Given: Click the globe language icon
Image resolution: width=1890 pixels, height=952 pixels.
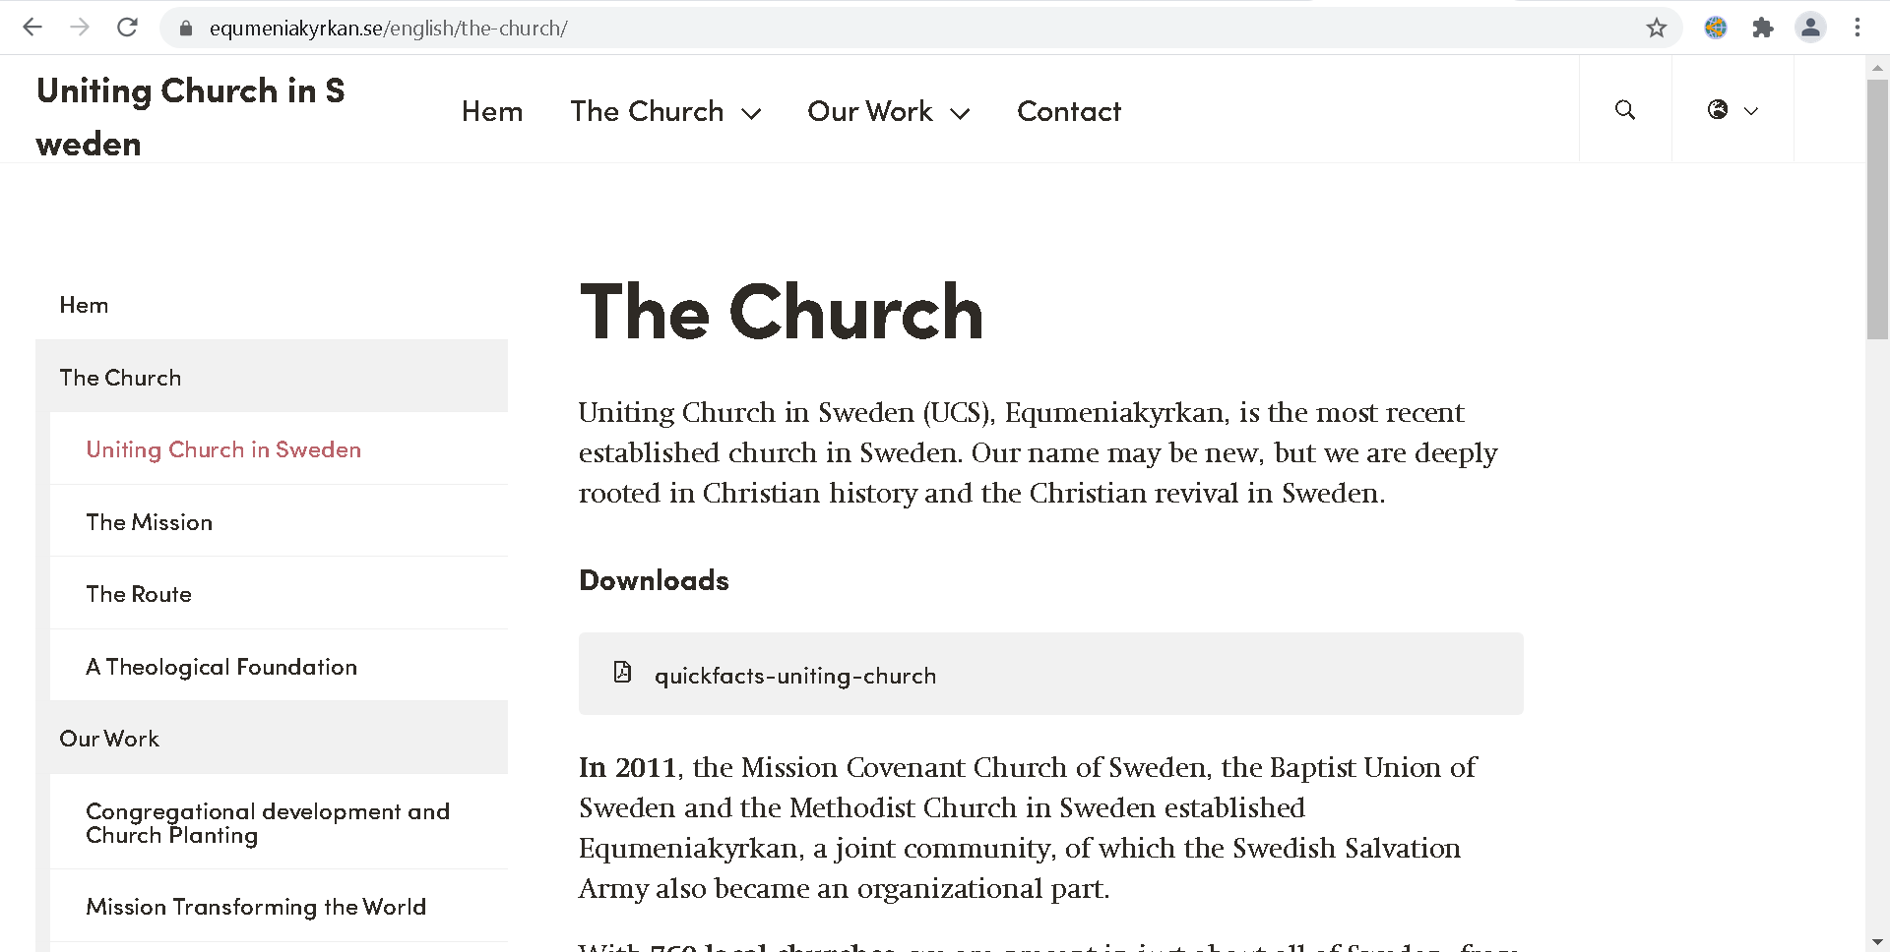Looking at the screenshot, I should (x=1717, y=110).
